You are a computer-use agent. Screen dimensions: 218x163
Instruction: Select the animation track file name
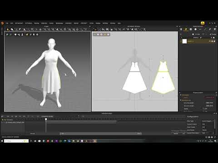(x=16, y=122)
